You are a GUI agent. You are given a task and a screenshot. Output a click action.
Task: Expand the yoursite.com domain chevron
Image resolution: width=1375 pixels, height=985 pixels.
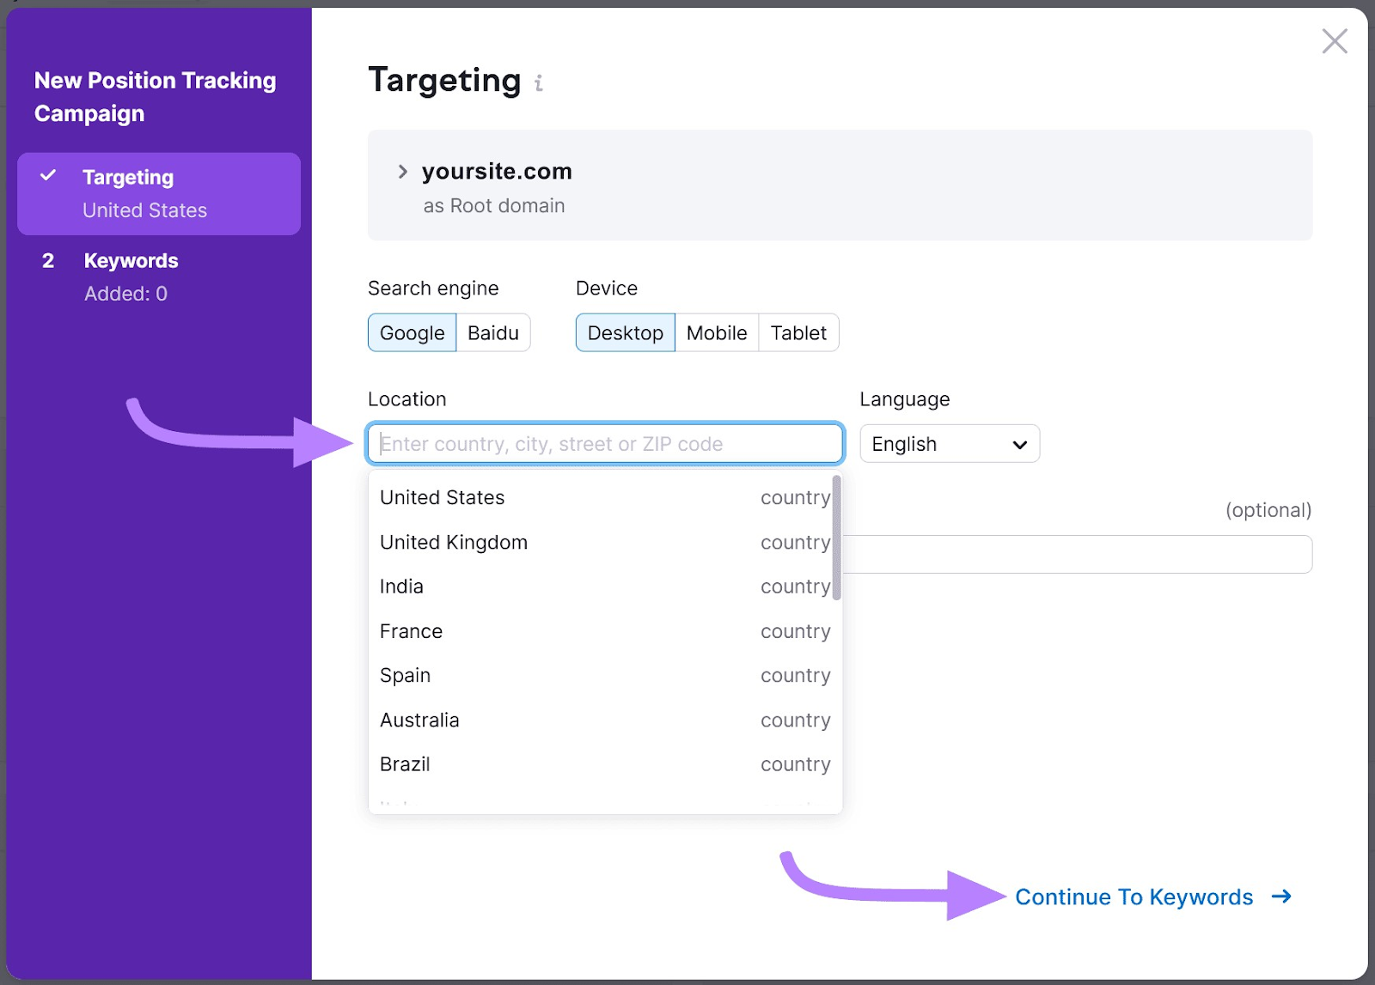click(402, 172)
